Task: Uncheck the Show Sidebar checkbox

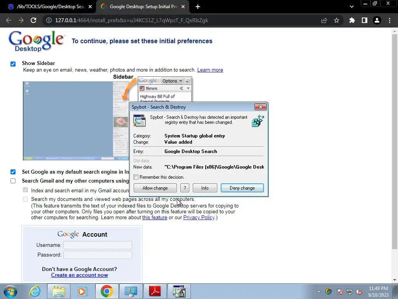Action: (x=13, y=64)
